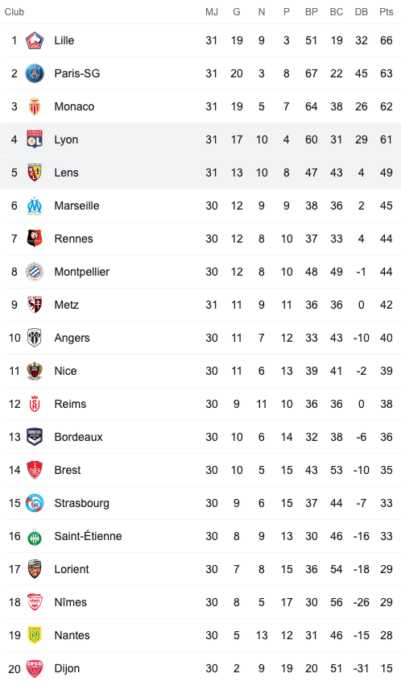Viewport: 401px width, 686px height.
Task: Open the Paris-SG club logo
Action: pos(34,73)
